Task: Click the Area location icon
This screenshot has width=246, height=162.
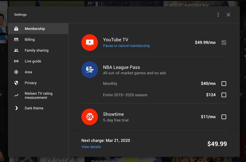Action: (16, 72)
